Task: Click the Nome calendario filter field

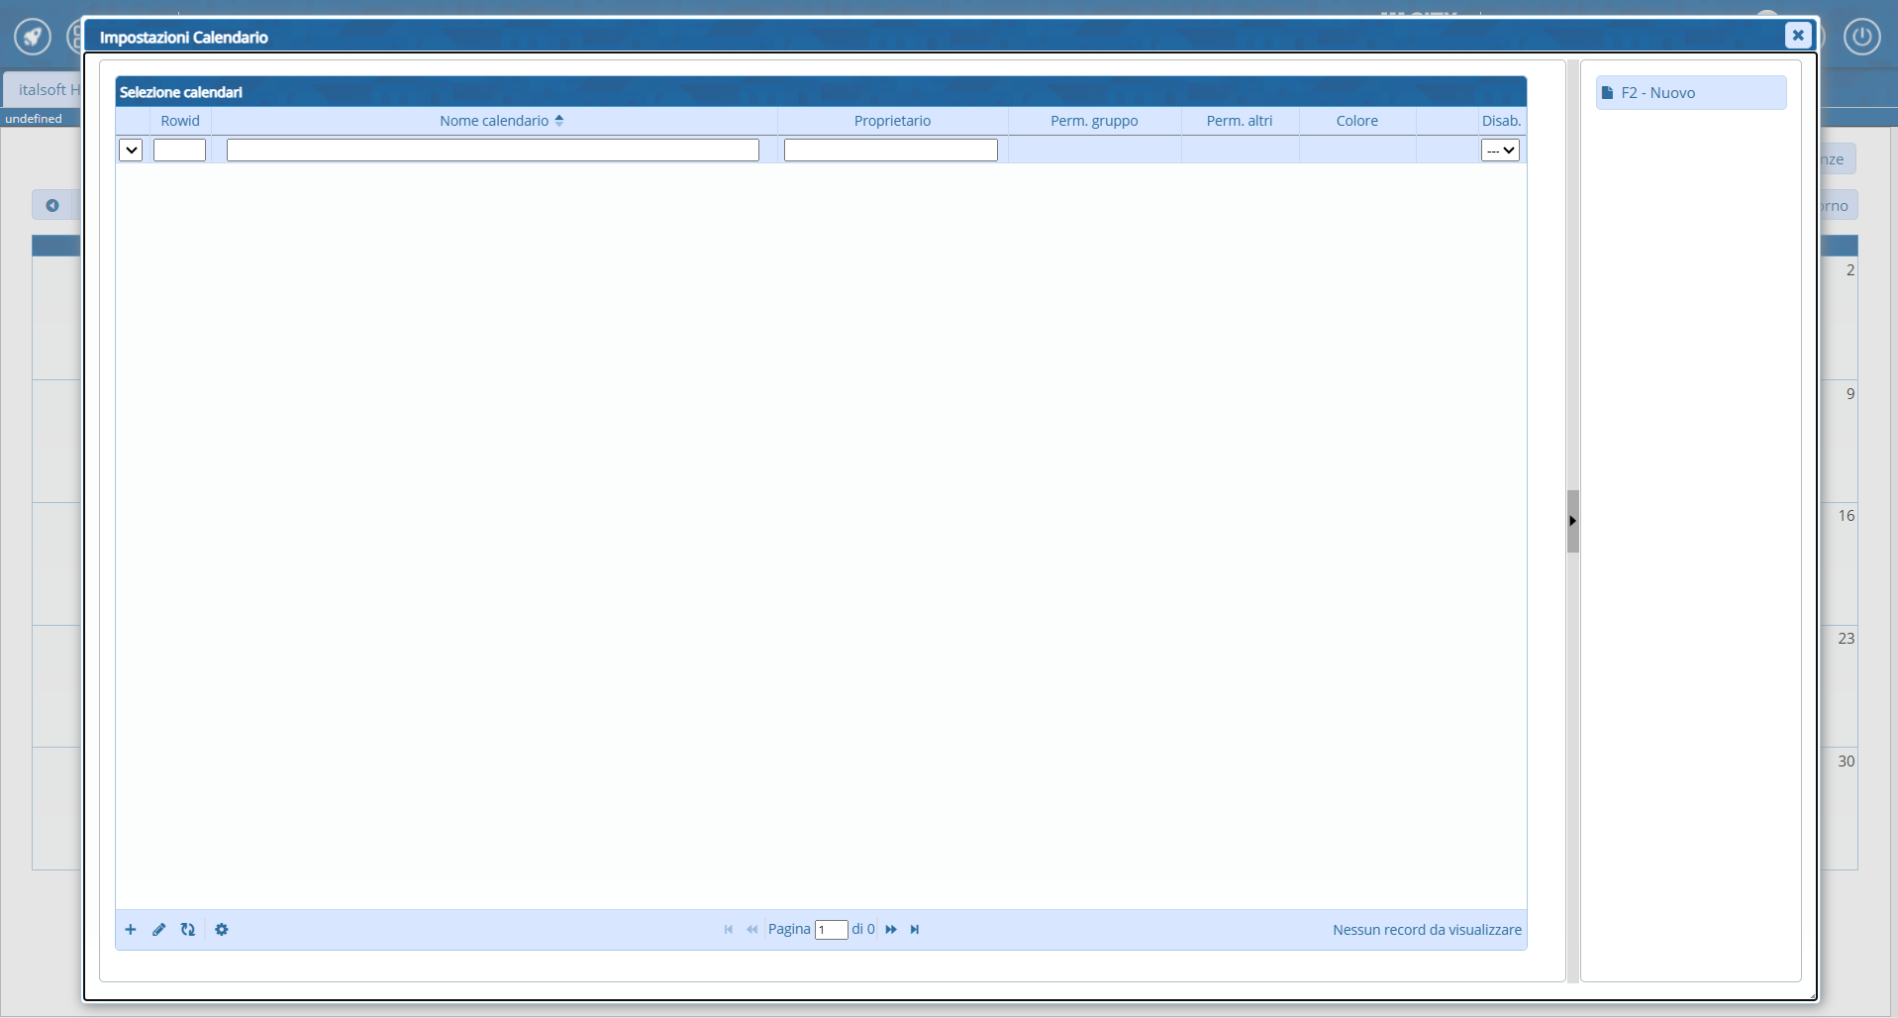Action: [x=492, y=151]
